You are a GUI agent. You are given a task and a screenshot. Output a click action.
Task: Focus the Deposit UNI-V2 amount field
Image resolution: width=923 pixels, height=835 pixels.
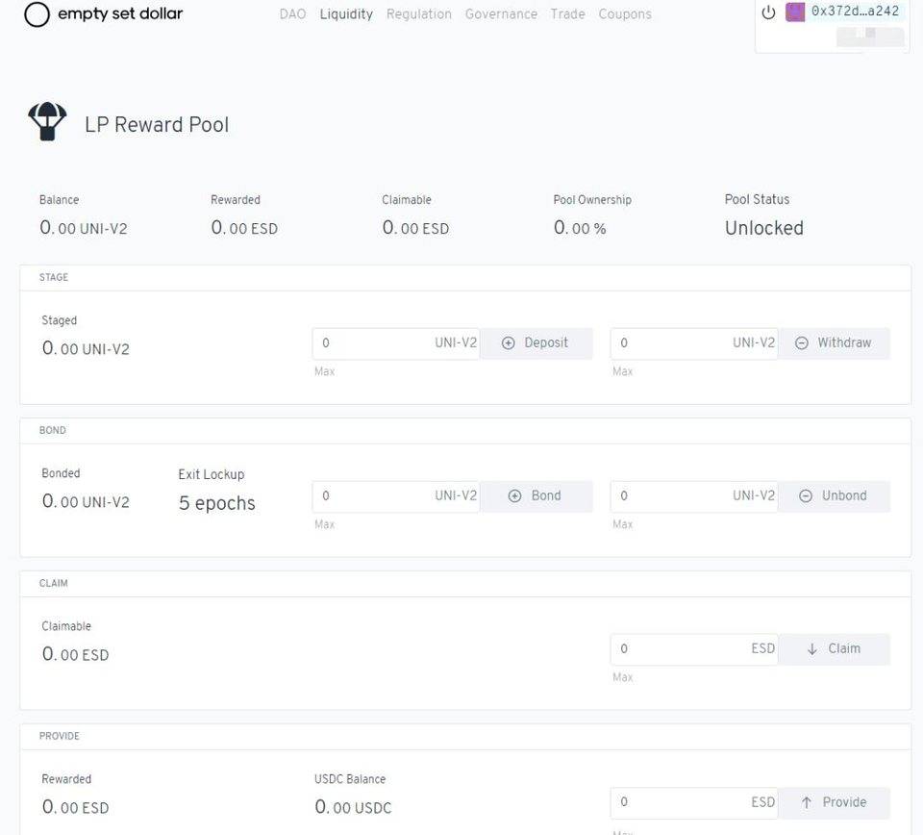tap(375, 343)
